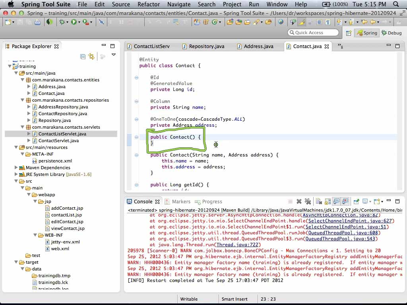Collapse the com.marakana.contacts.entities package
This screenshot has height=305, width=407.
tap(22, 79)
